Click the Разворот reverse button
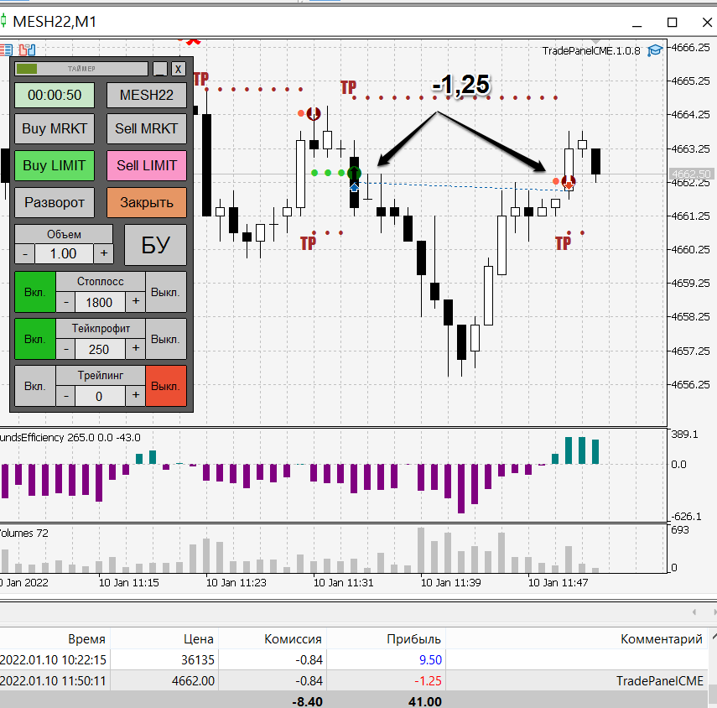Viewport: 717px width, 708px height. coord(55,203)
